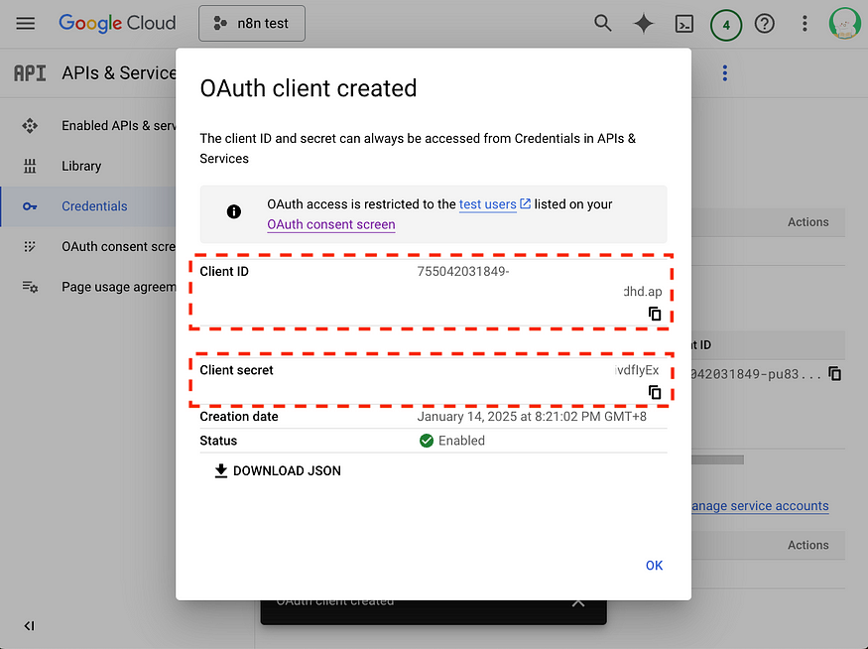Click APIs & Services header title
Image resolution: width=868 pixels, height=649 pixels.
pyautogui.click(x=118, y=73)
